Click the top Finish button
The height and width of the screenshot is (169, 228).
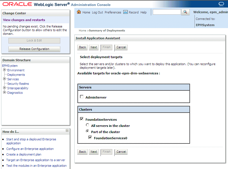[x=107, y=47]
